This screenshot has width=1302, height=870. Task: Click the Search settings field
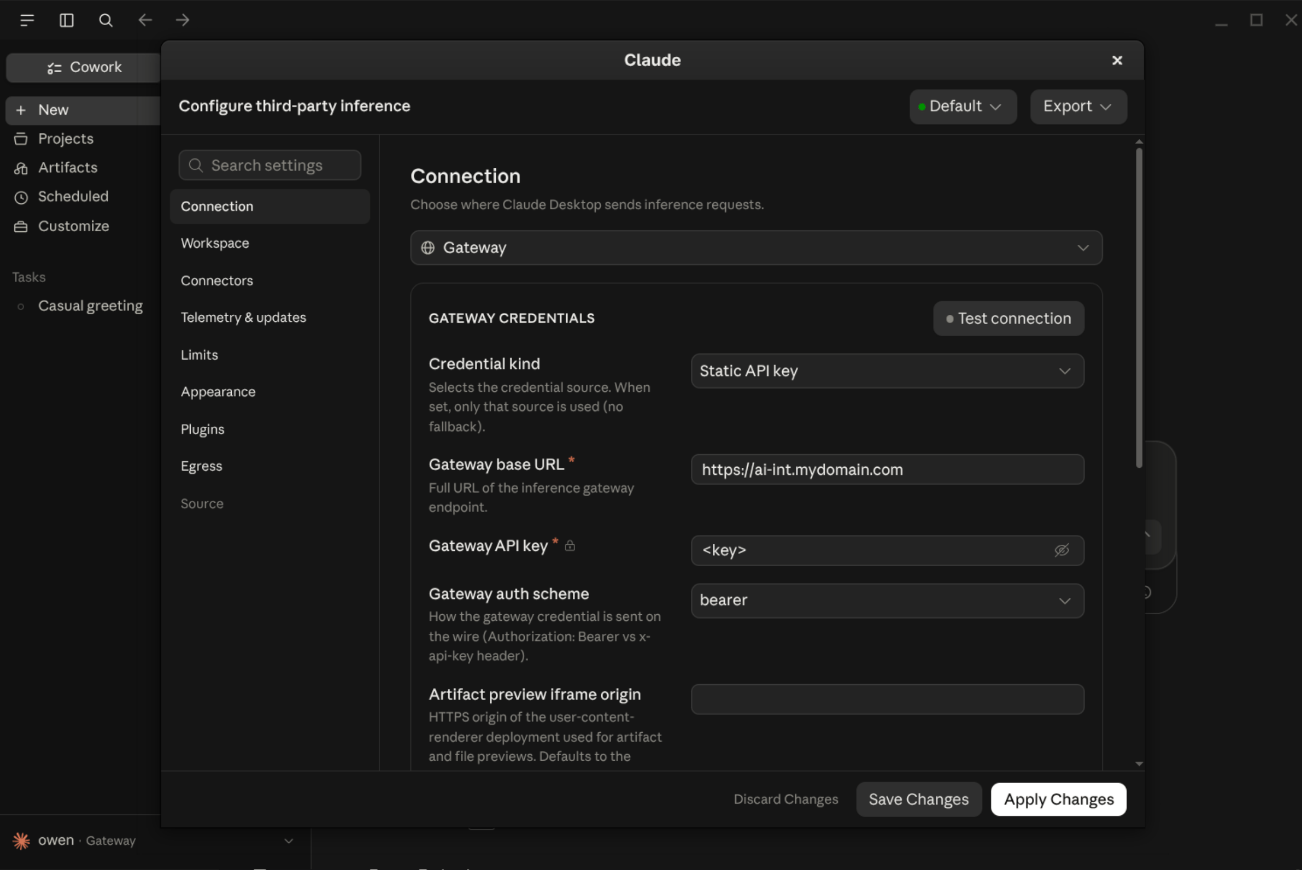(269, 166)
